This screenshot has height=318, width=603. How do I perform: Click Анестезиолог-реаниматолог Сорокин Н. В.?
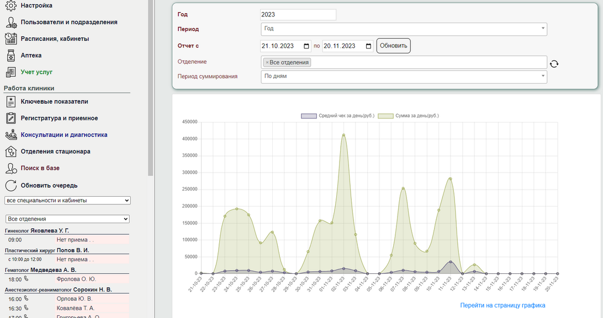(59, 289)
